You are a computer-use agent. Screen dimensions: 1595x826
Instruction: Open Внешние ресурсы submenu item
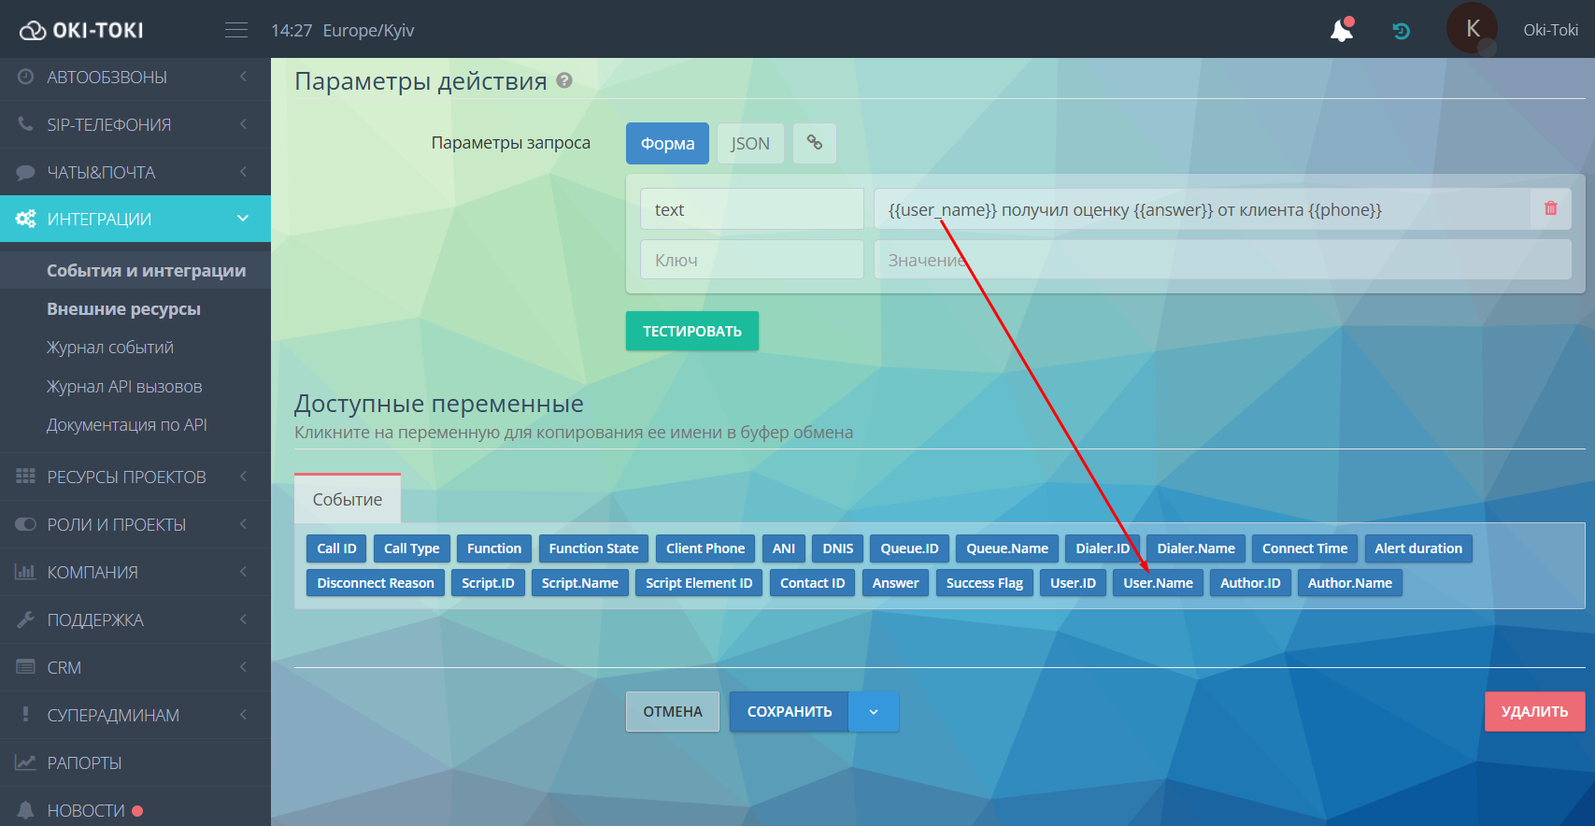[x=123, y=308]
